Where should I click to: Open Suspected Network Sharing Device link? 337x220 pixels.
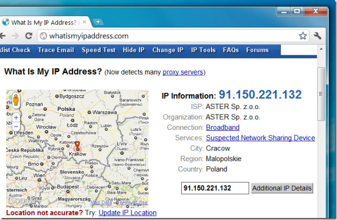click(260, 138)
